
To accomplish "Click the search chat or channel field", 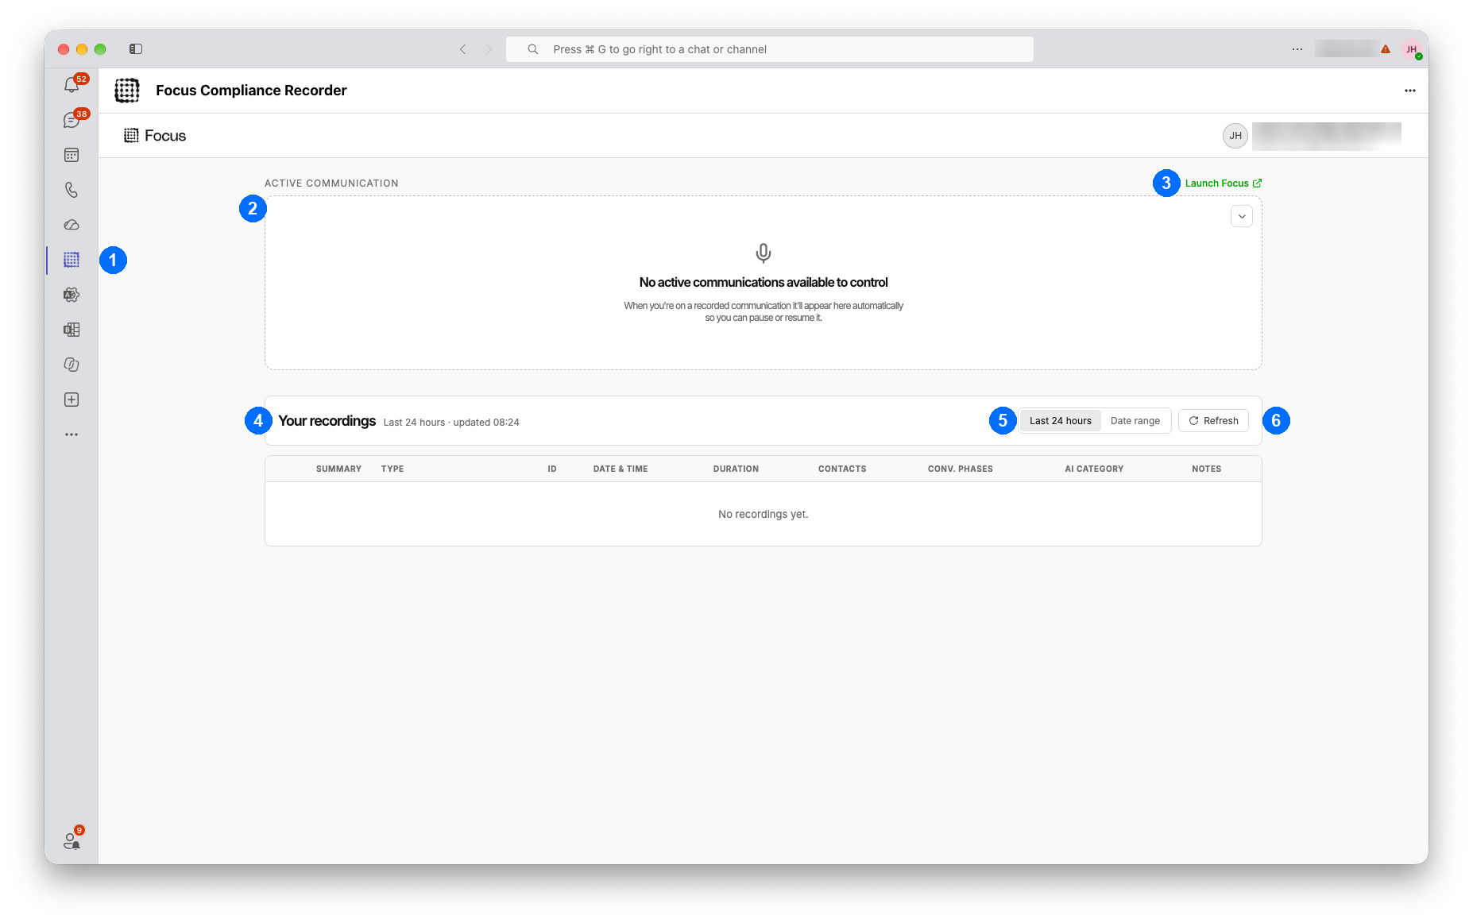I will coord(770,49).
